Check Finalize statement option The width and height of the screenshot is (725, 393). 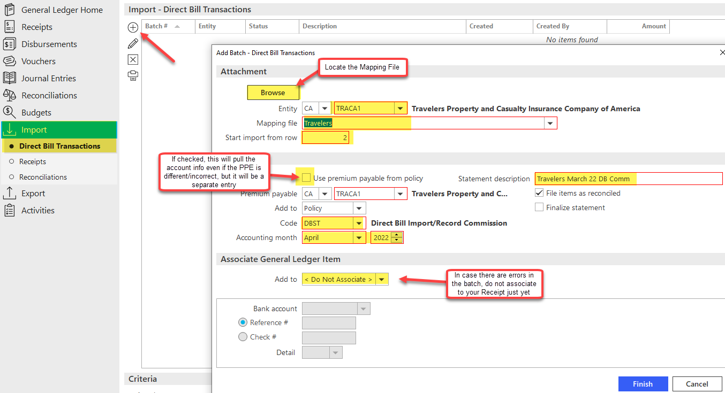click(539, 207)
